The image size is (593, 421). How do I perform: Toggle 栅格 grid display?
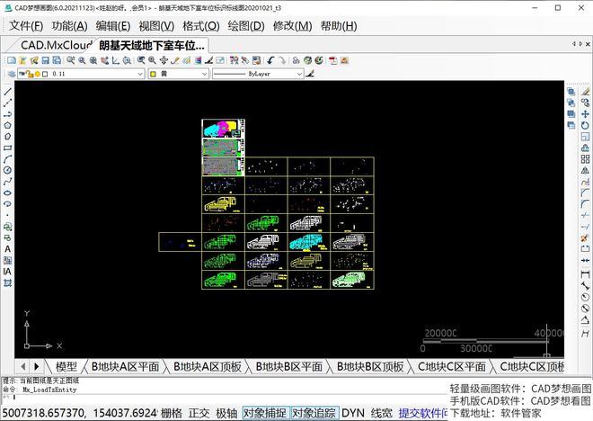pos(172,413)
